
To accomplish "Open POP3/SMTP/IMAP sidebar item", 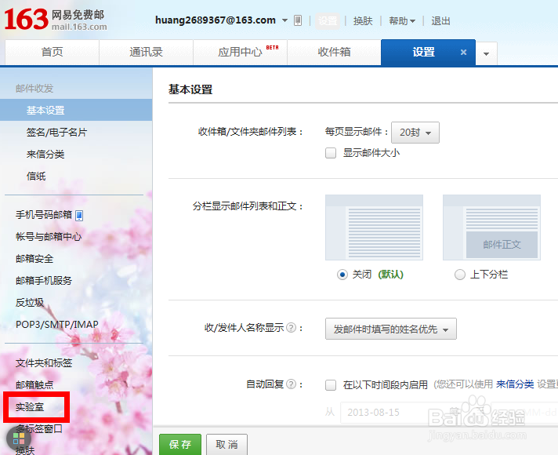I will 57,325.
